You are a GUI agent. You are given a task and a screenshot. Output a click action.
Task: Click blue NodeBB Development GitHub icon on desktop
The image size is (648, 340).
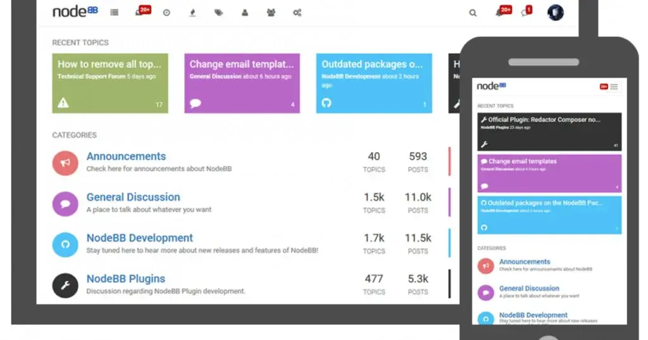(x=65, y=245)
